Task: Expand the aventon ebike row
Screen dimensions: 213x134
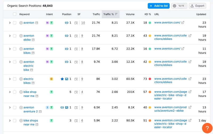Action: click(x=10, y=36)
